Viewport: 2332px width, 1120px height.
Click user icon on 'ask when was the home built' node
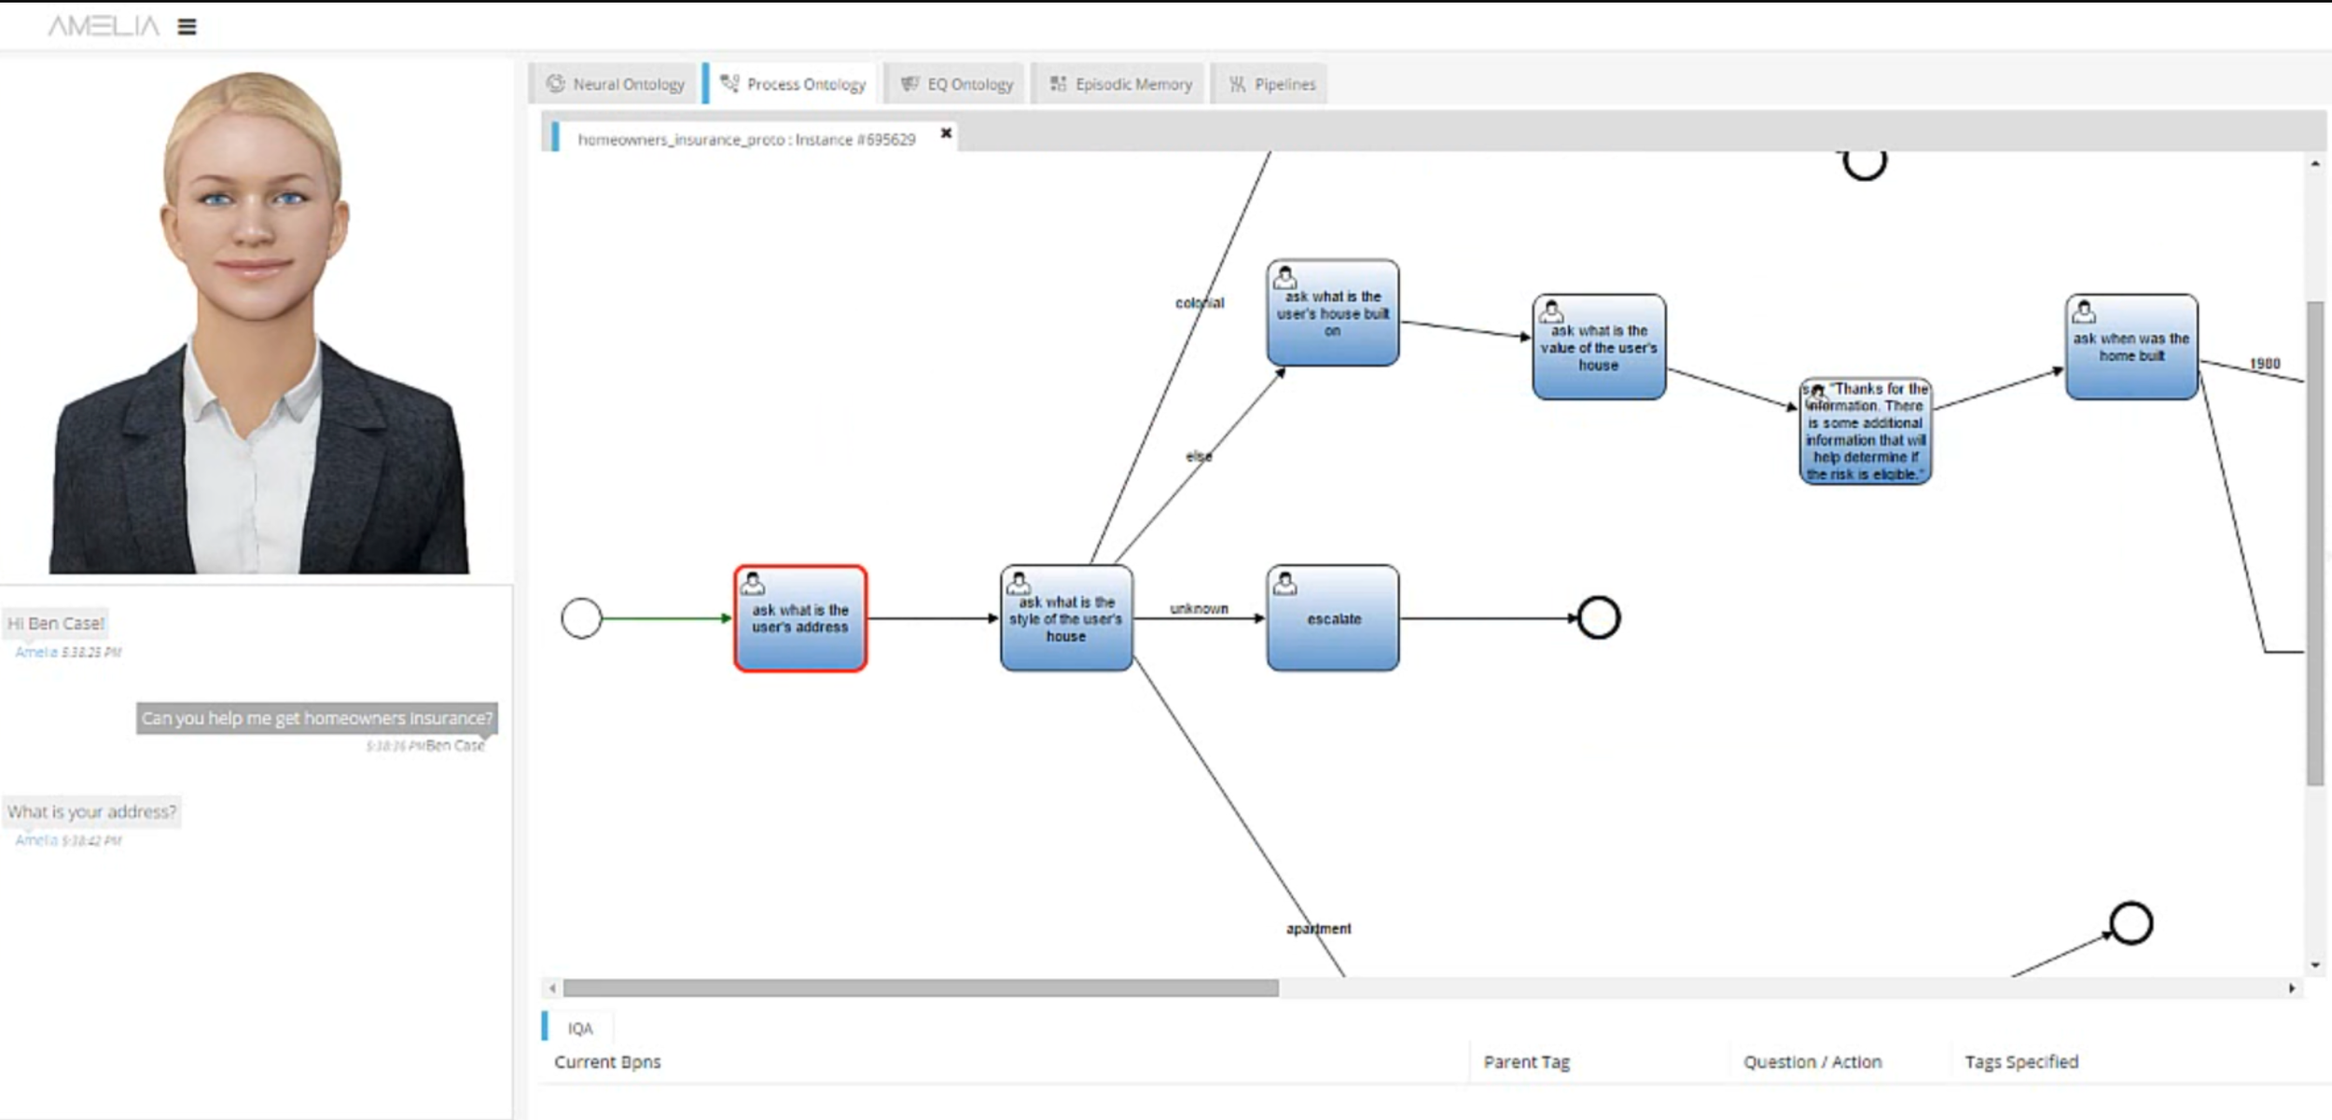(2084, 311)
